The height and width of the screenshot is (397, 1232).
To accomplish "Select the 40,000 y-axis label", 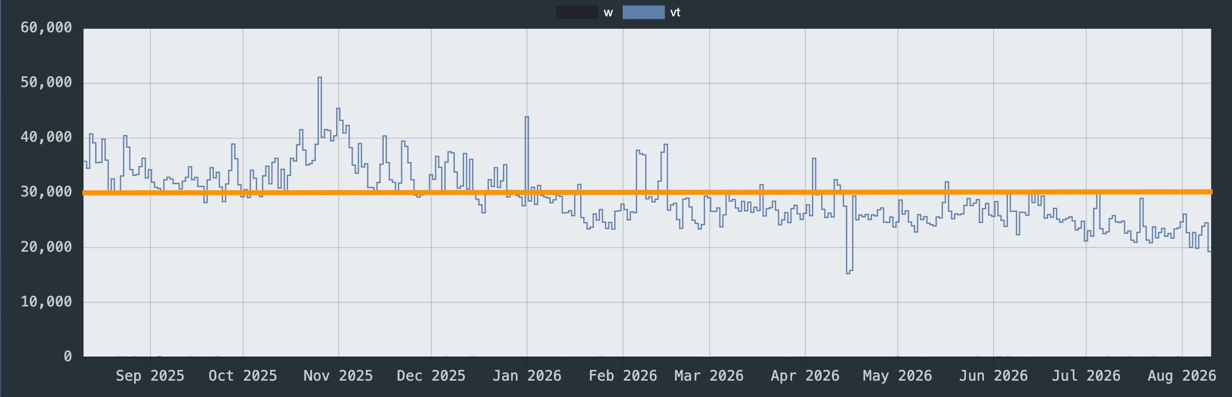I will coord(46,137).
